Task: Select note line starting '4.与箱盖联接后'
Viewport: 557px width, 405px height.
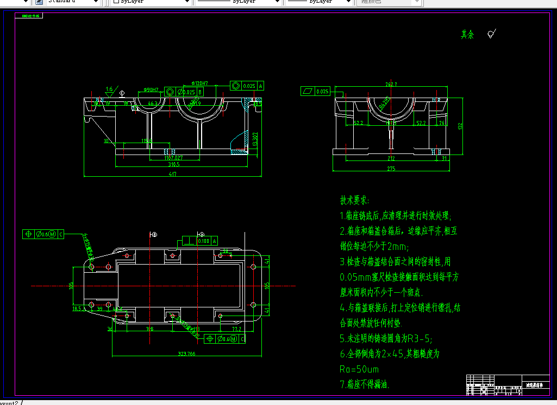Action: click(x=400, y=307)
